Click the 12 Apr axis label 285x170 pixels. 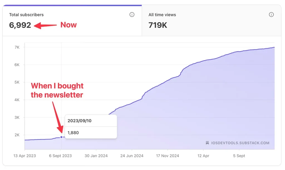point(203,156)
